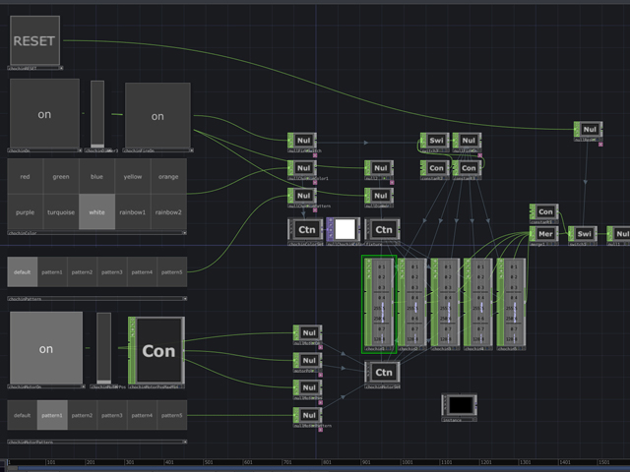Select the rainbow2 color option

(168, 212)
